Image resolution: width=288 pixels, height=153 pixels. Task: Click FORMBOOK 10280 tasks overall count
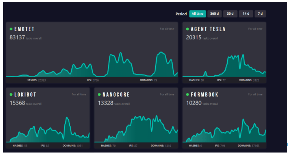point(202,103)
